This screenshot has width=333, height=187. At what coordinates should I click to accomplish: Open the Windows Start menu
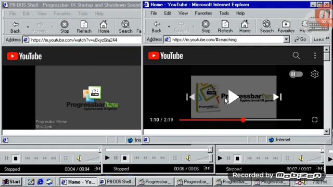(11, 182)
